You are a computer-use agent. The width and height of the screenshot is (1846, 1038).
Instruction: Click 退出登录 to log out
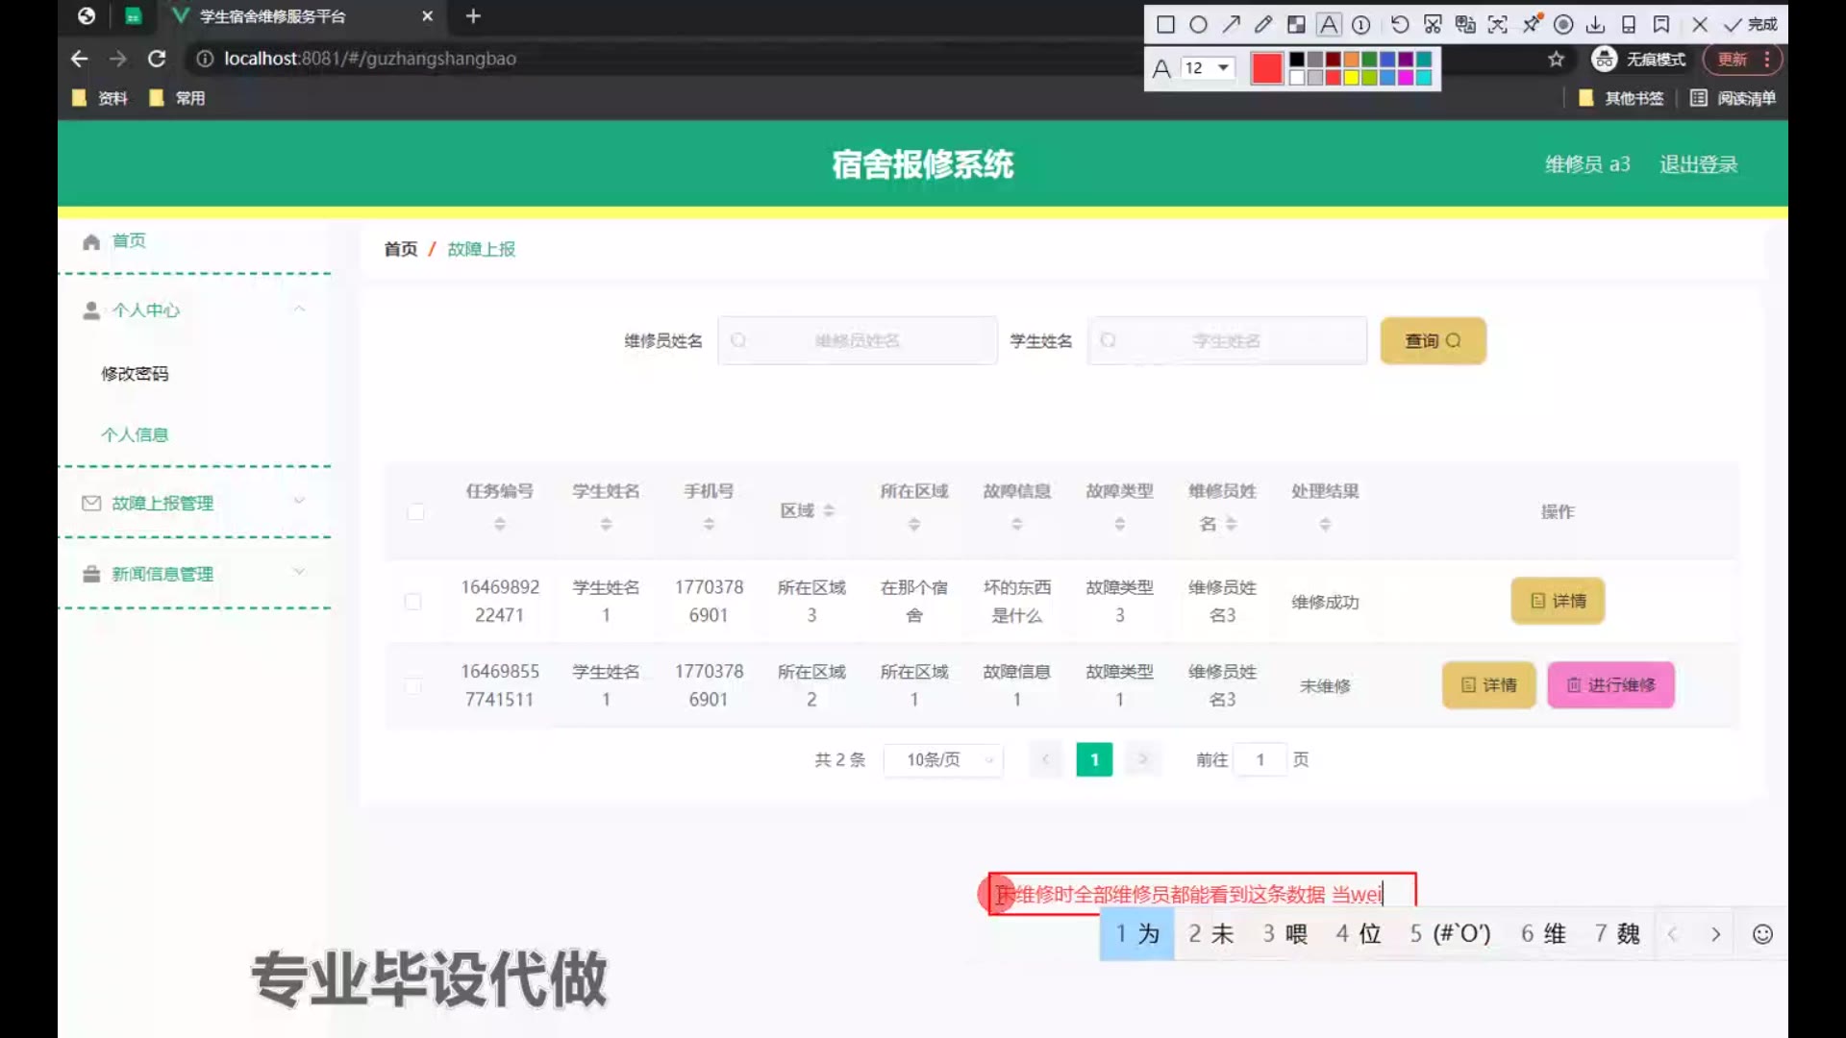1698,164
